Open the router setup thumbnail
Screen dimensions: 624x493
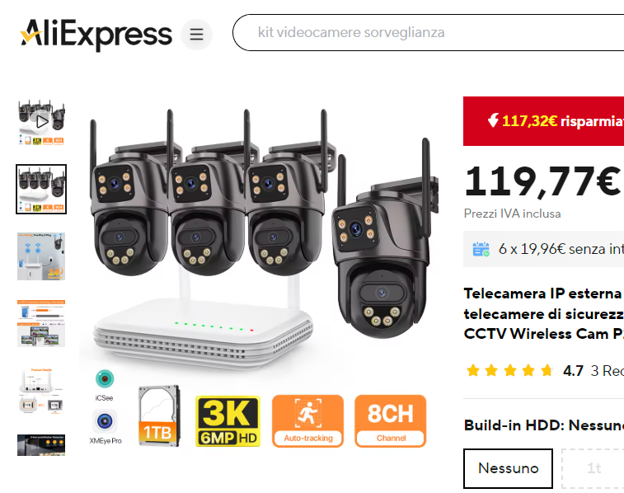tap(41, 256)
